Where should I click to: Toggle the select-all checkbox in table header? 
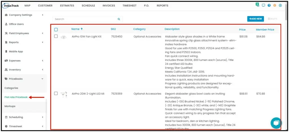(x=56, y=30)
